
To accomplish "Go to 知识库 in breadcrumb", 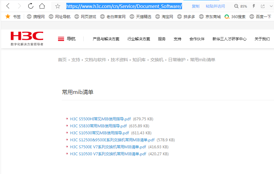I will coord(139,60).
